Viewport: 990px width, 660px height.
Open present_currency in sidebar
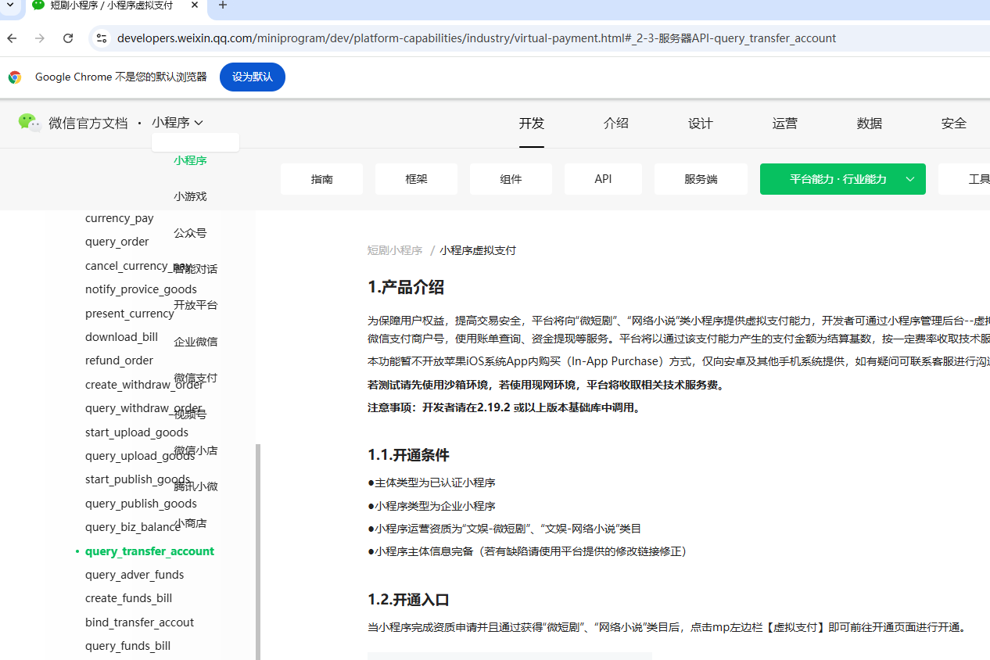[x=130, y=314]
